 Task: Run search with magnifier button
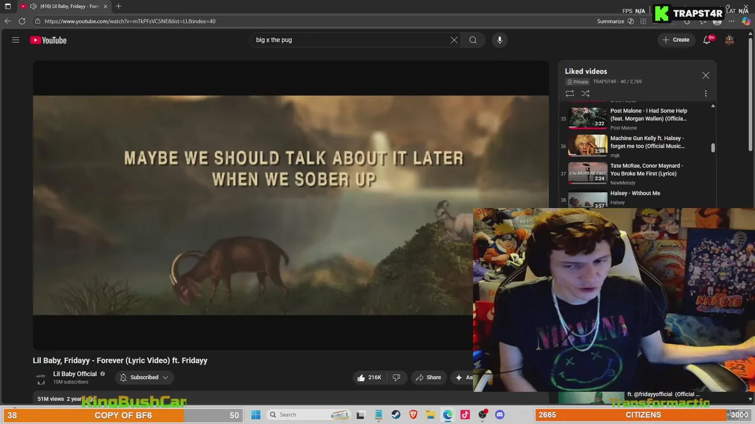(x=473, y=40)
